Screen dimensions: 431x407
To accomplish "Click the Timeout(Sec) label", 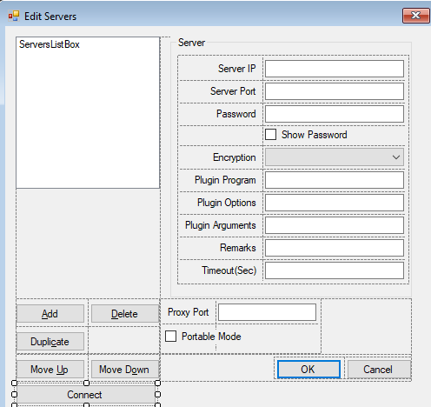I will tap(229, 270).
